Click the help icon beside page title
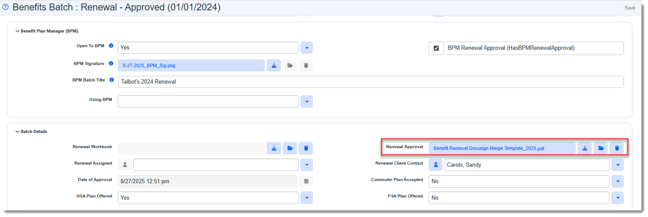The image size is (648, 217). coord(6,7)
